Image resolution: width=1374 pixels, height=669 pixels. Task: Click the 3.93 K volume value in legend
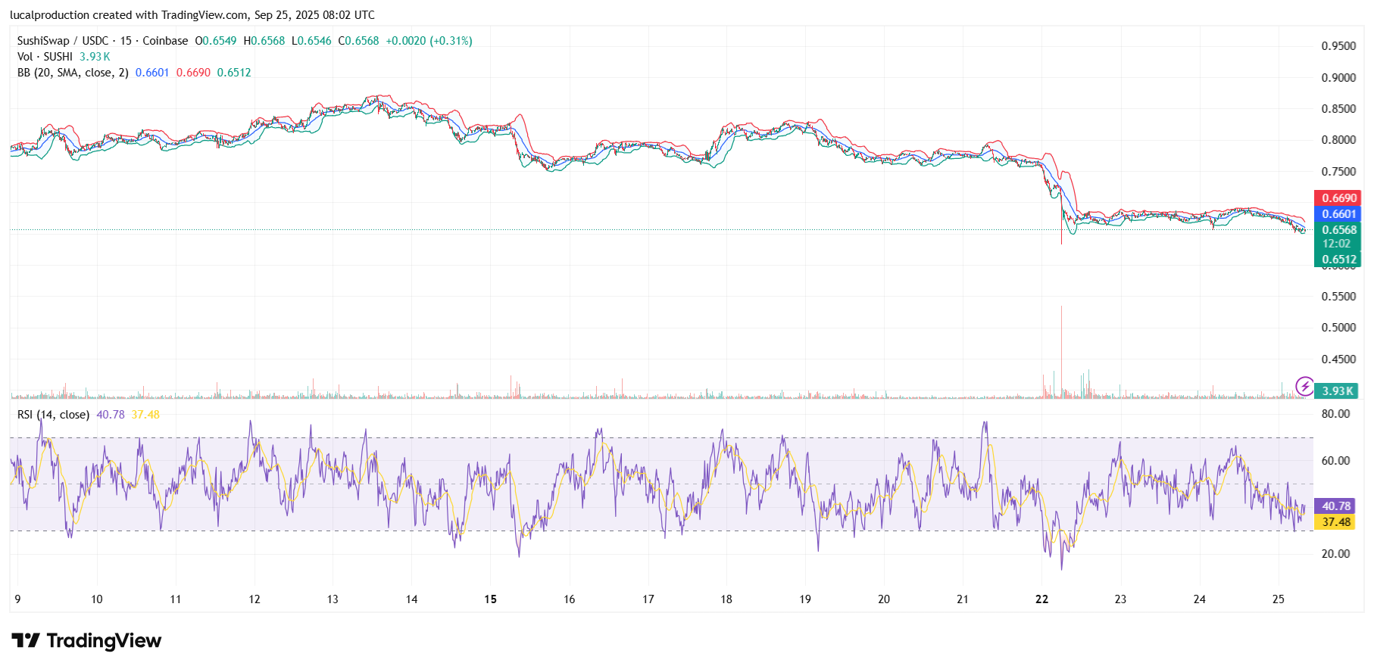[95, 57]
